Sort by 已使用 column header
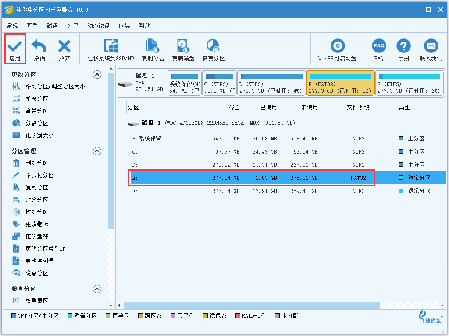This screenshot has width=449, height=336. click(x=260, y=108)
